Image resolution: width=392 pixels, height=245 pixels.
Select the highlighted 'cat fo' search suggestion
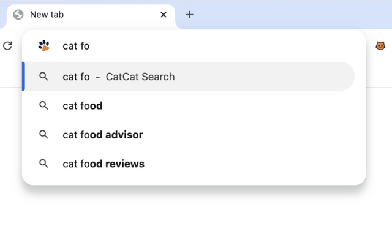click(188, 76)
